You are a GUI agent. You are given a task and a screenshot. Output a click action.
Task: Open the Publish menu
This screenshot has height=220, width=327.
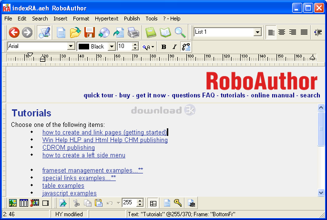(x=132, y=19)
